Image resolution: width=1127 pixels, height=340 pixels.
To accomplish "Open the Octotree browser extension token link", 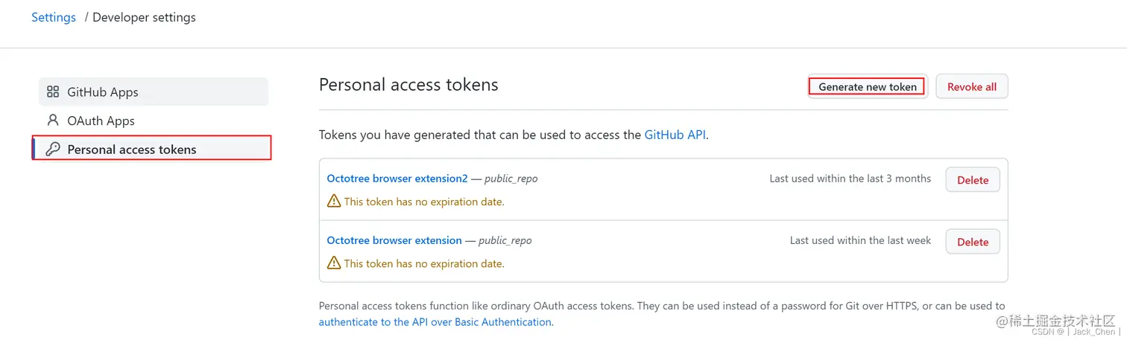I will pyautogui.click(x=394, y=240).
